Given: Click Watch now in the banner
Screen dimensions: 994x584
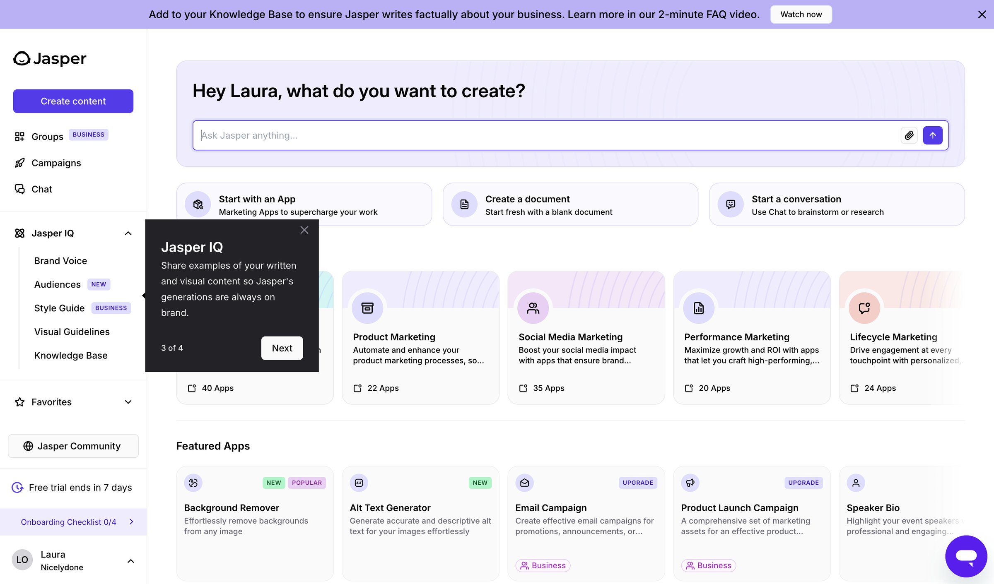Looking at the screenshot, I should point(801,14).
